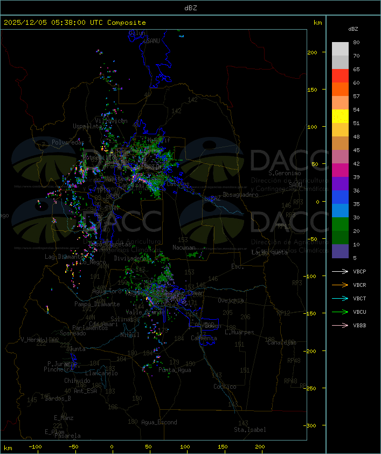Click the VBCP legend label
Image resolution: width=381 pixels, height=454 pixels.
pyautogui.click(x=359, y=271)
